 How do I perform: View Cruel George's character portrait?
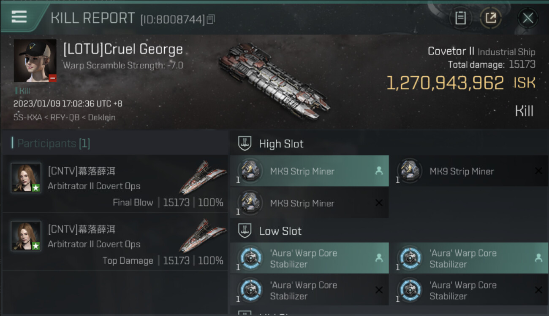click(x=35, y=61)
